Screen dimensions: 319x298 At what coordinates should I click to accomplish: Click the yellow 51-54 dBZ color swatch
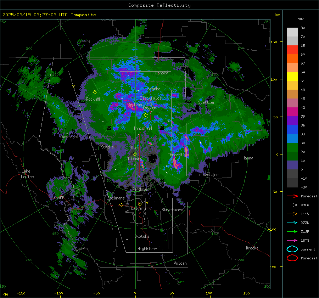click(292, 77)
